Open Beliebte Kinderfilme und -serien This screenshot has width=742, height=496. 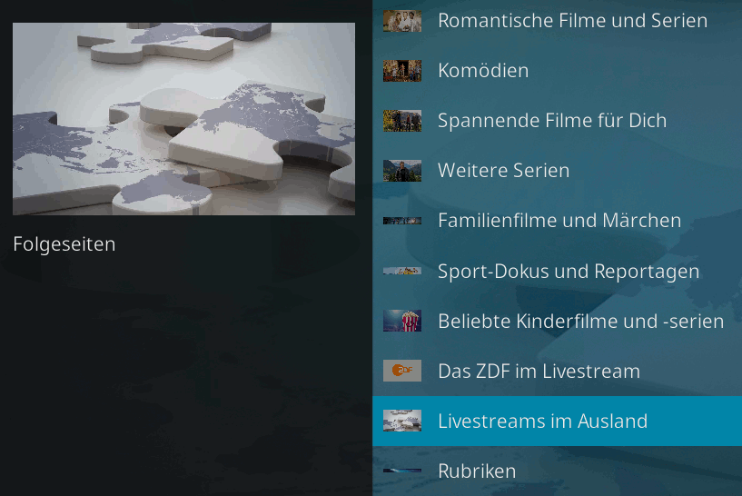(x=557, y=321)
